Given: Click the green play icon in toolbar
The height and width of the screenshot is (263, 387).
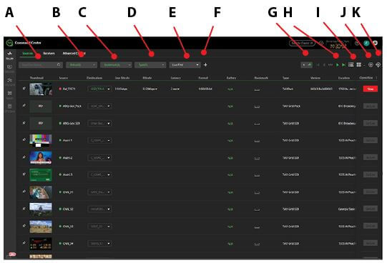Looking at the screenshot, I should coord(338,65).
